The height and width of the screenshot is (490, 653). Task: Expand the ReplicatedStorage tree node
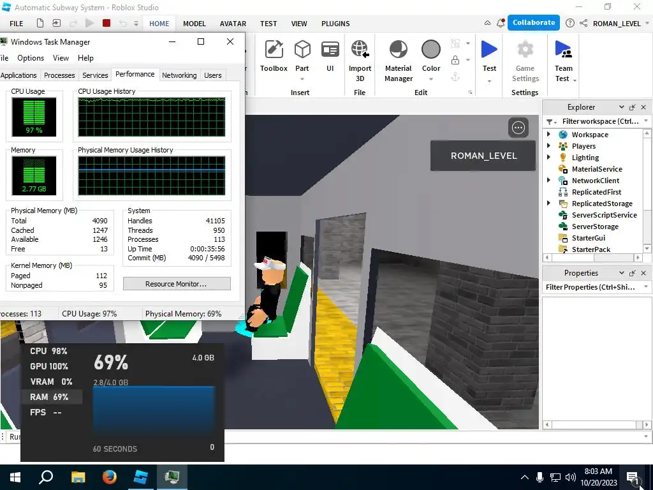point(548,203)
